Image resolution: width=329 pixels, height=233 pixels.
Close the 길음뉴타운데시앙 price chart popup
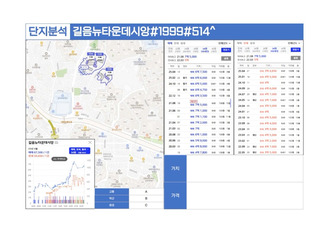90,142
